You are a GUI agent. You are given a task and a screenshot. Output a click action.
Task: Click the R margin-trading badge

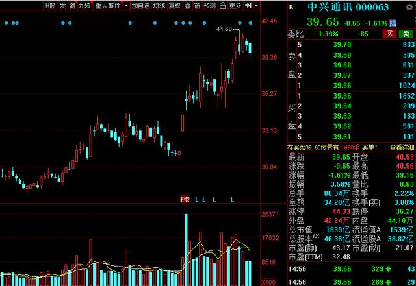pos(291,7)
